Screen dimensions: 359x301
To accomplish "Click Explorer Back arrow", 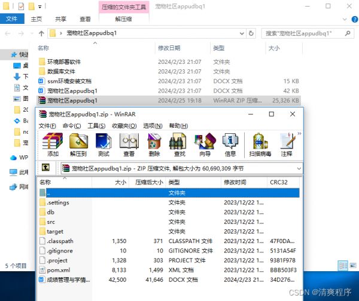I will click(x=8, y=33).
